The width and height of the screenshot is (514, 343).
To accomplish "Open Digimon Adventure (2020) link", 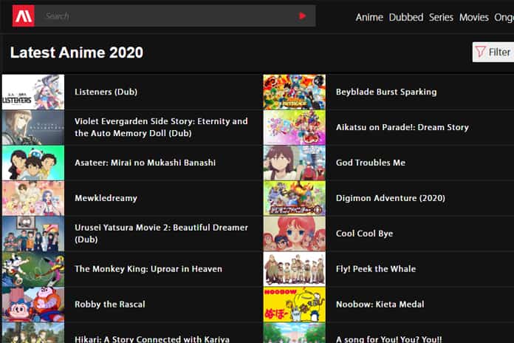I will (x=391, y=198).
